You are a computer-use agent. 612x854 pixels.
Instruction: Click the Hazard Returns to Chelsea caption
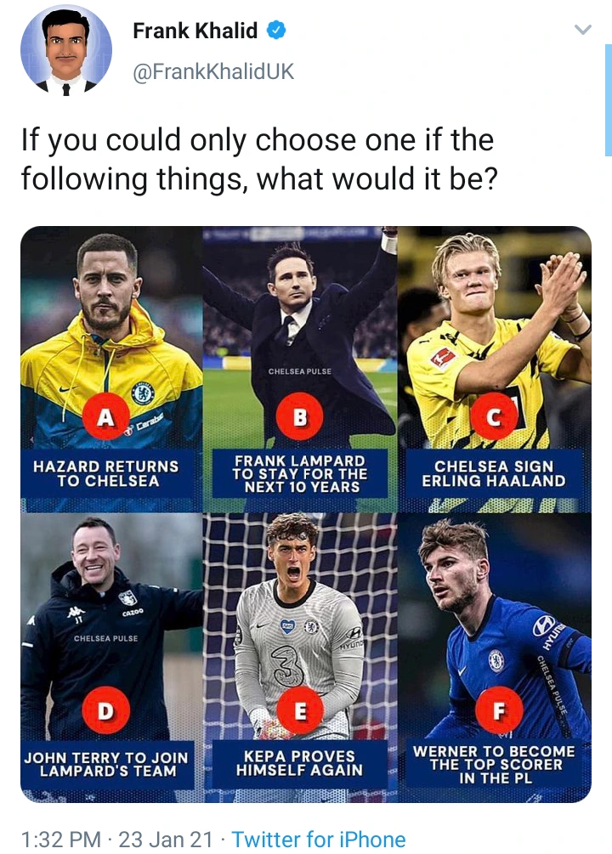tap(107, 473)
